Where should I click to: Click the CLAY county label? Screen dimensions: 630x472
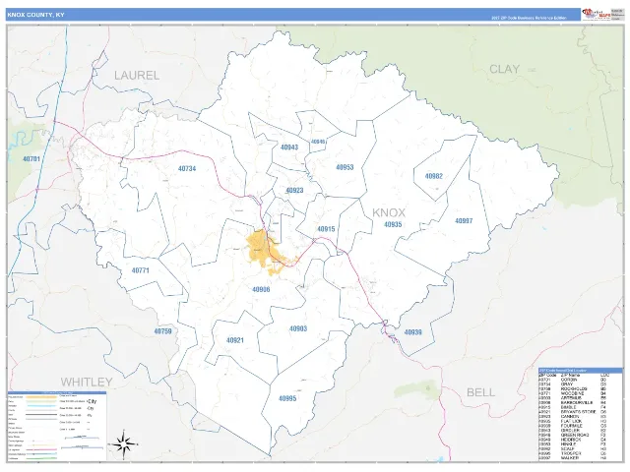pyautogui.click(x=504, y=69)
